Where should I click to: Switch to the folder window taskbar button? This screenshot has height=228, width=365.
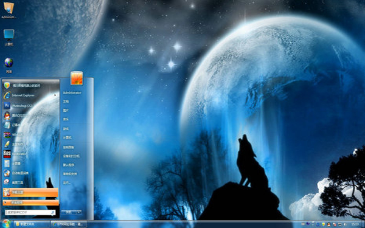coord(32,224)
